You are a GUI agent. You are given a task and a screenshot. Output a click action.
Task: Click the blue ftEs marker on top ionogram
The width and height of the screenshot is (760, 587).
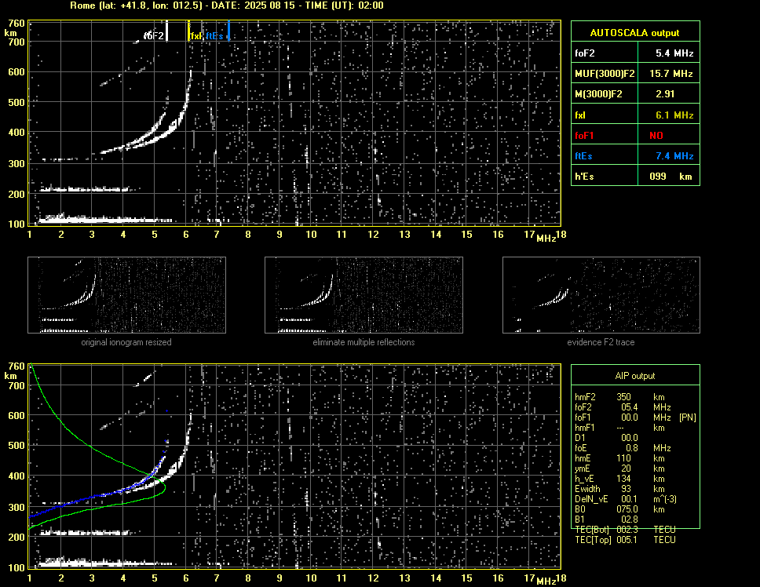point(228,31)
